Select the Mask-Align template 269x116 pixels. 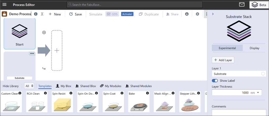point(164,102)
